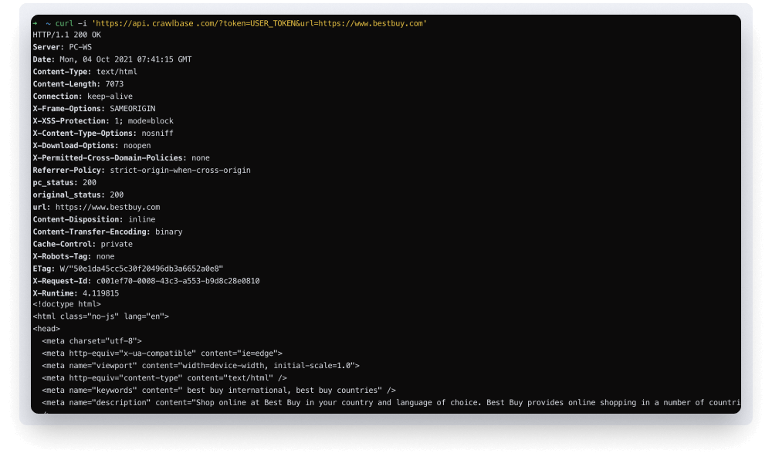The width and height of the screenshot is (772, 460).
Task: Click the 'X-Frame-Options: SAMEORIGIN' line
Action: [x=94, y=109]
